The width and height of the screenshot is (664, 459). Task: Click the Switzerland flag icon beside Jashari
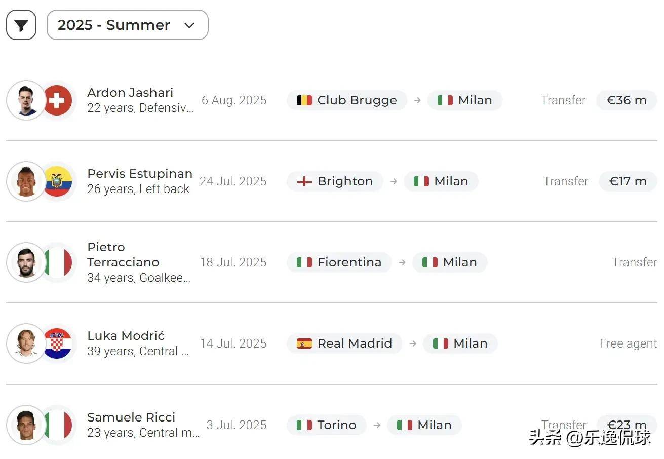tap(57, 100)
